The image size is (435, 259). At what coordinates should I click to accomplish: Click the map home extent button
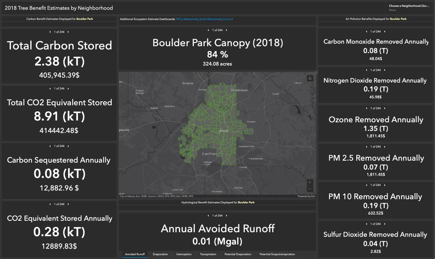(310, 78)
